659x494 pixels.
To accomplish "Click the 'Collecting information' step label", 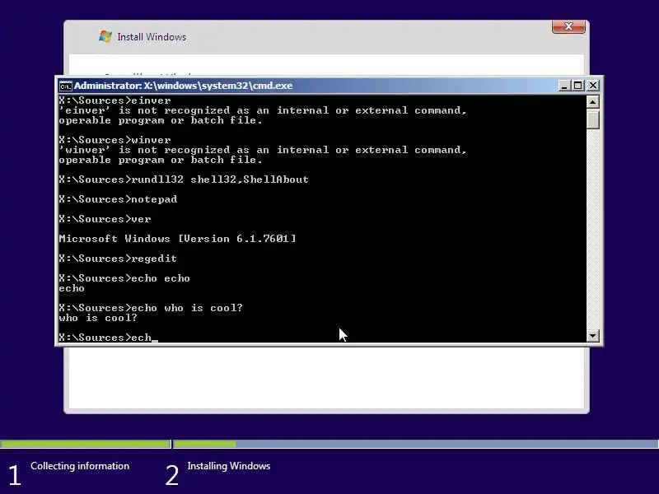I will [x=80, y=466].
